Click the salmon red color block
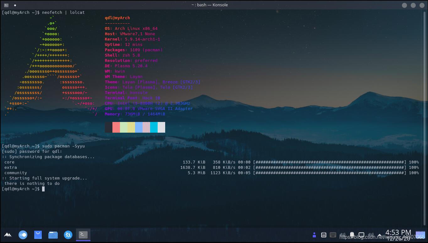Image resolution: width=428 pixels, height=243 pixels. (x=116, y=127)
